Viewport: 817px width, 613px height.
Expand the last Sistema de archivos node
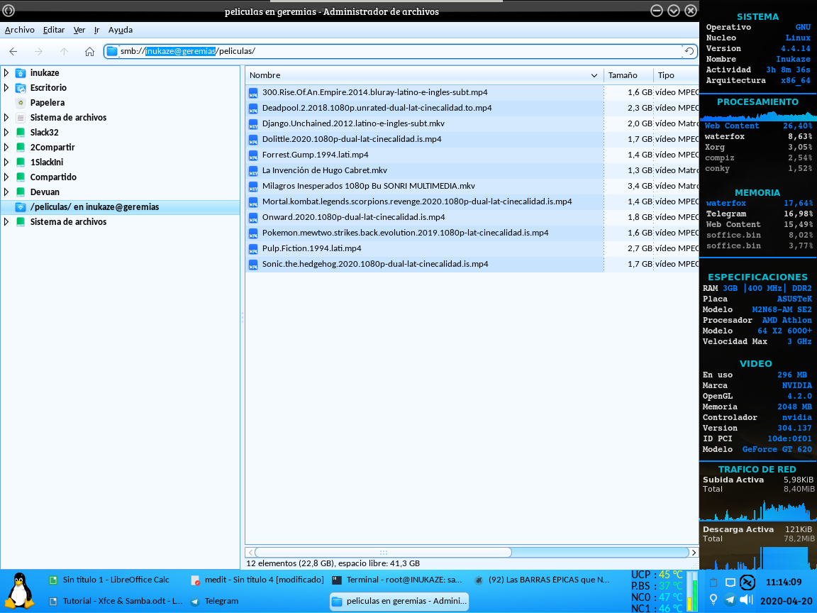7,221
